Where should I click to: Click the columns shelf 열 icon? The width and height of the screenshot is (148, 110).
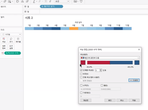click(x=25, y=6)
